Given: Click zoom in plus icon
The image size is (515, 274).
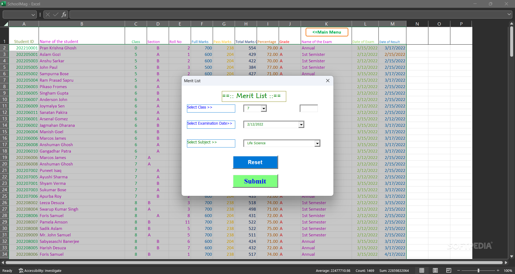Looking at the screenshot, I should click(498, 271).
